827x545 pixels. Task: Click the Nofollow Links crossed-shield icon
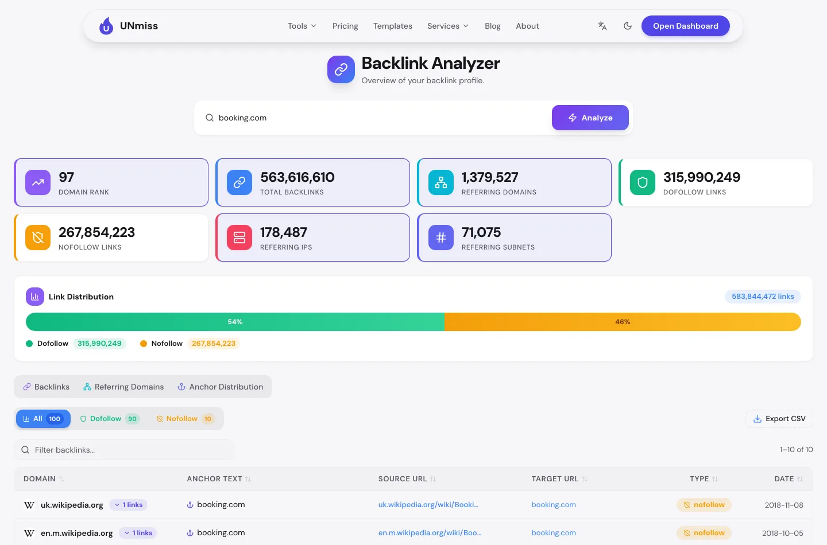tap(38, 238)
